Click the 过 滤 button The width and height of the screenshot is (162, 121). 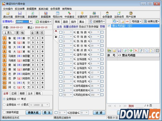(x=99, y=113)
